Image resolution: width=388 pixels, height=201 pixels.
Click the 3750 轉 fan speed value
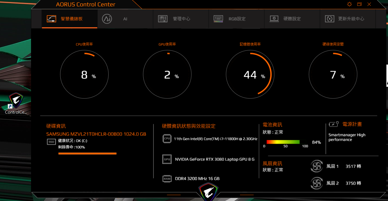pyautogui.click(x=353, y=183)
